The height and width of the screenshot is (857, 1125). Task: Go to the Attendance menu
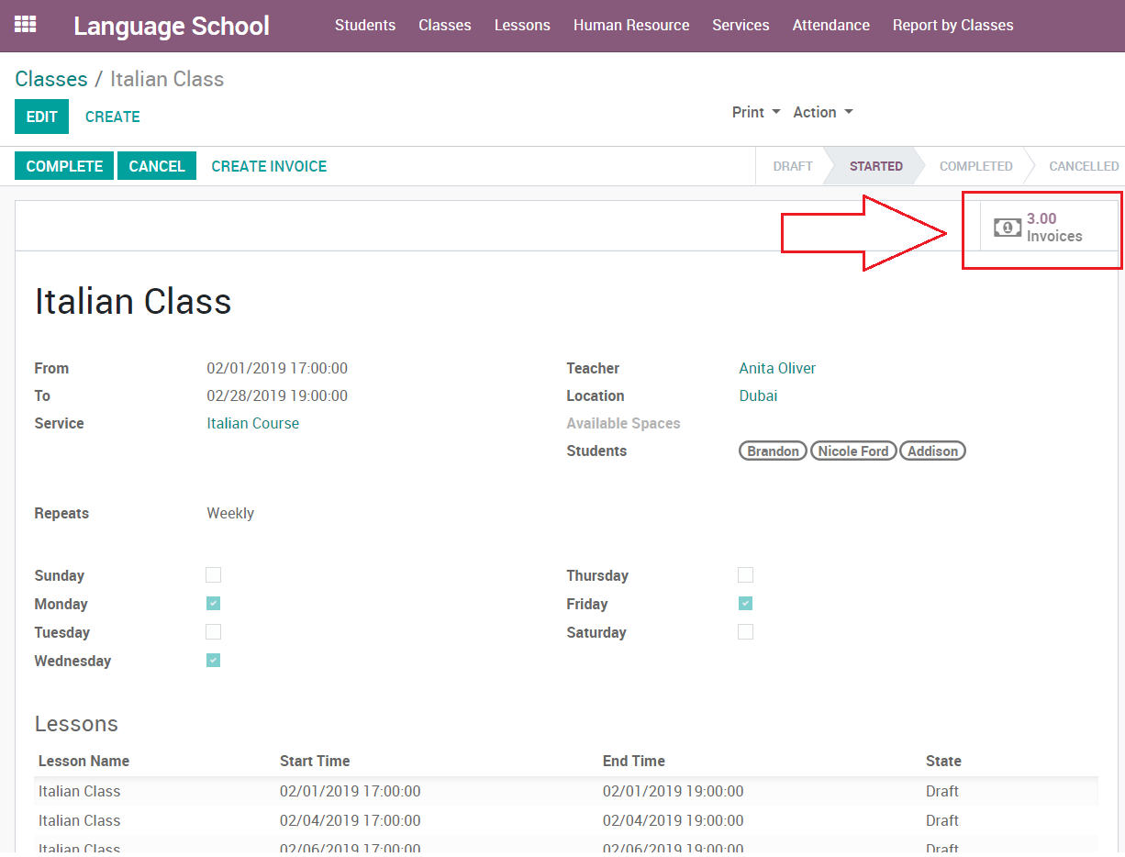830,26
